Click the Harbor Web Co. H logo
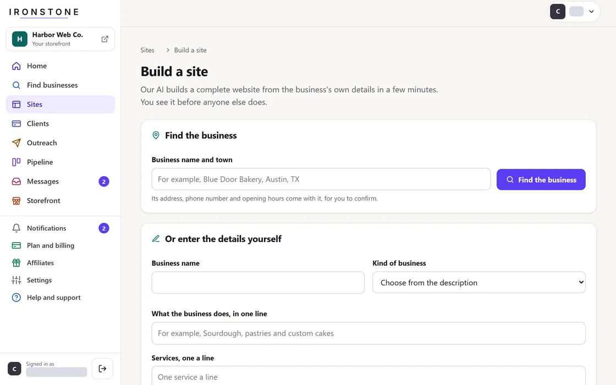 20,39
